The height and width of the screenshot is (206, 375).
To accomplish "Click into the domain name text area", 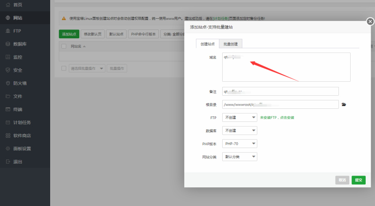I will pos(286,67).
